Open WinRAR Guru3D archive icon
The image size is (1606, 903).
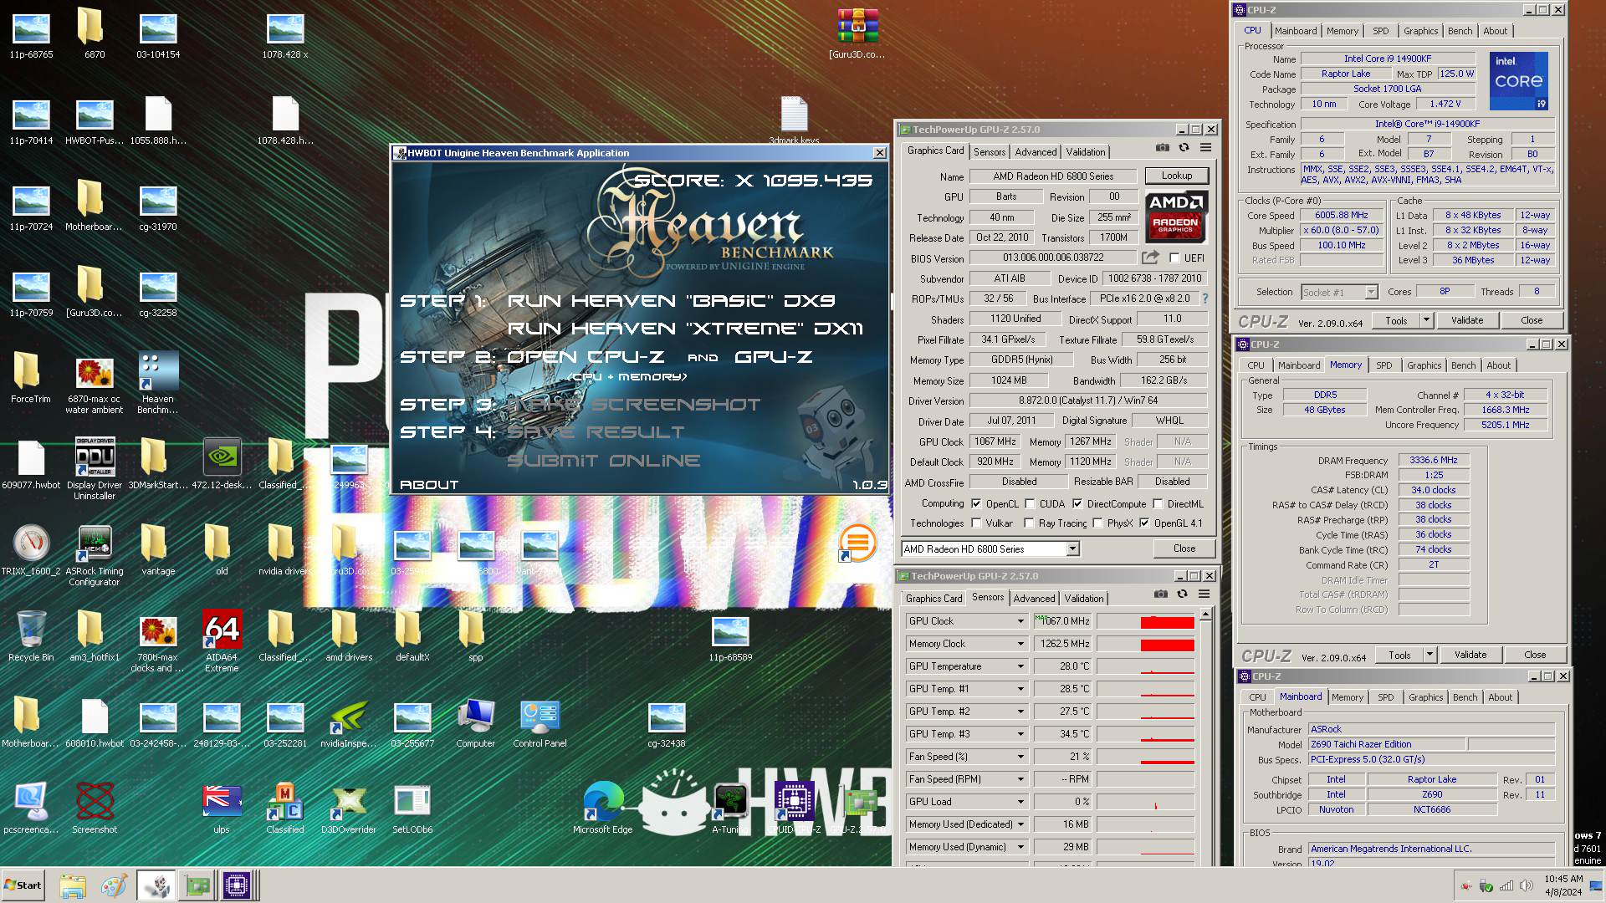click(x=857, y=34)
